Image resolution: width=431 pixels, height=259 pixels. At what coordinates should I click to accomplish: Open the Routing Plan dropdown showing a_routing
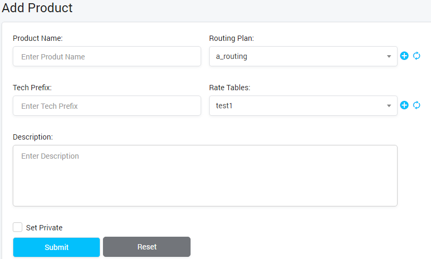click(x=297, y=56)
